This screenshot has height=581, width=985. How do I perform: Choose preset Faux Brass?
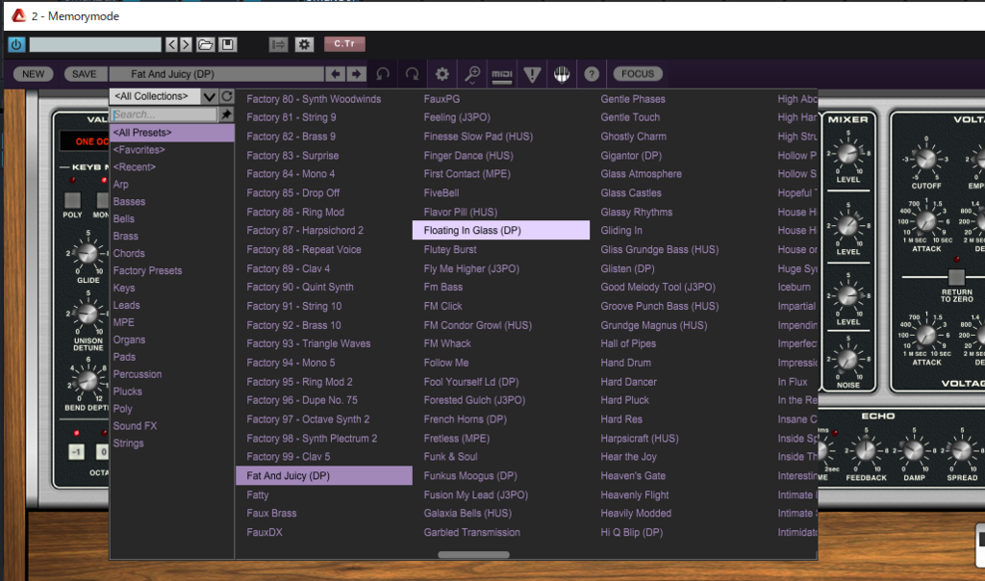[x=271, y=513]
